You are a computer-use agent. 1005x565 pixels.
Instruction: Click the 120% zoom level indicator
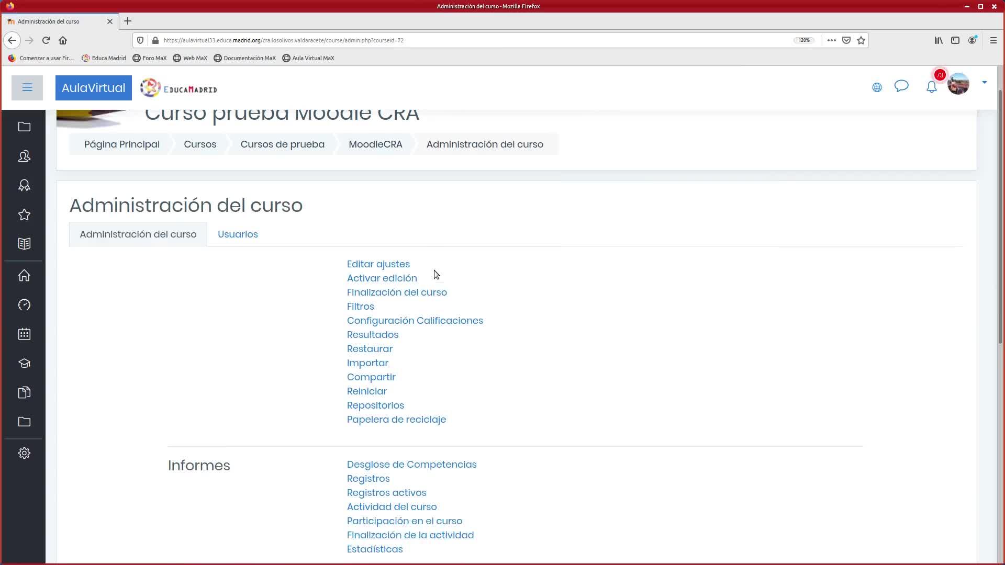tap(804, 40)
